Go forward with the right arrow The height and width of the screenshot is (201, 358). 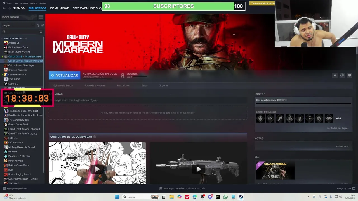tap(10, 8)
